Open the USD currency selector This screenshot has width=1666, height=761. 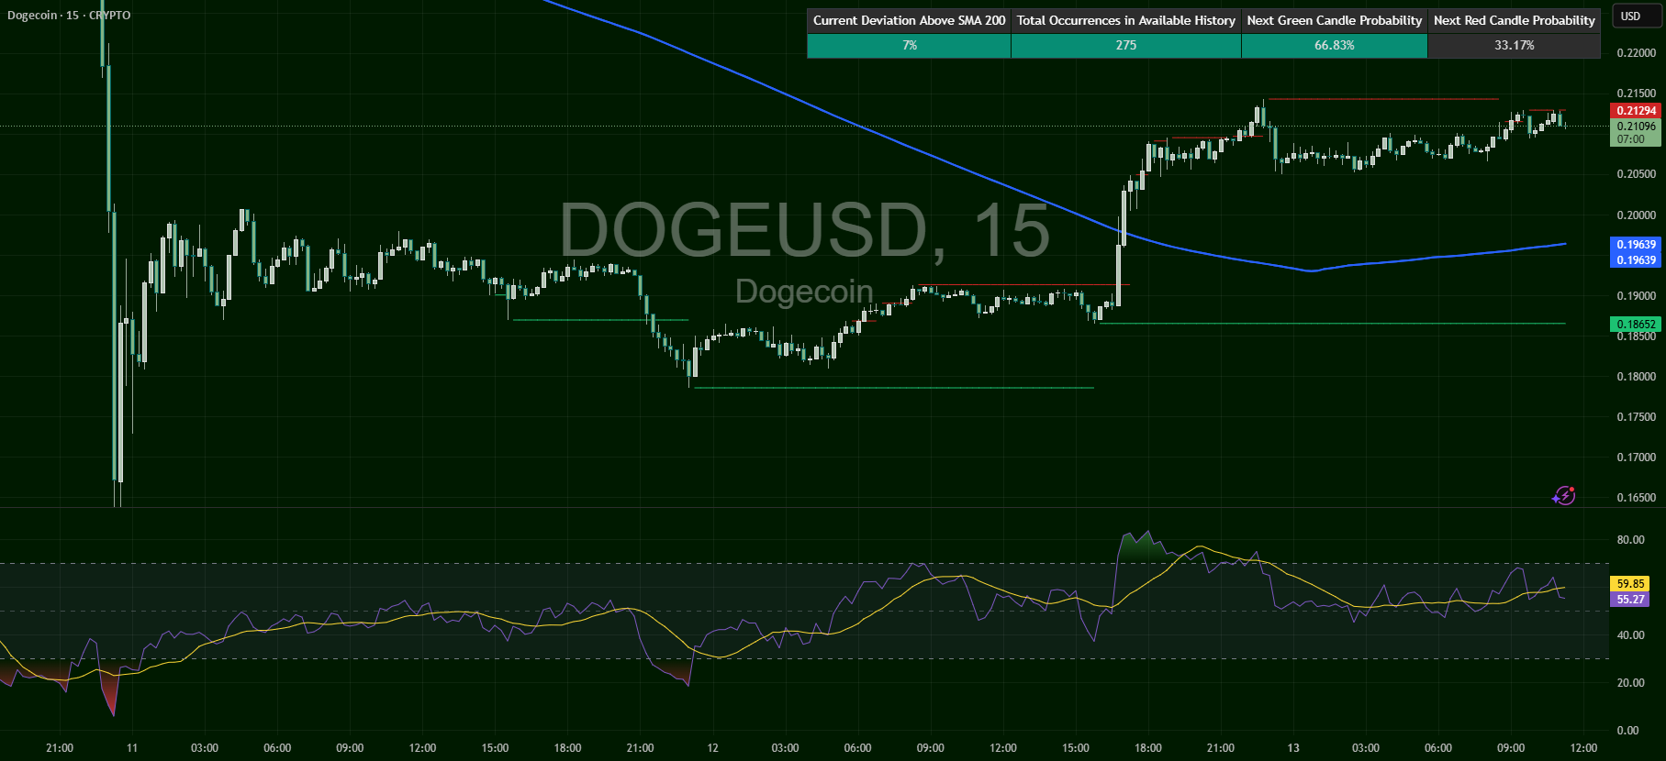pyautogui.click(x=1630, y=16)
